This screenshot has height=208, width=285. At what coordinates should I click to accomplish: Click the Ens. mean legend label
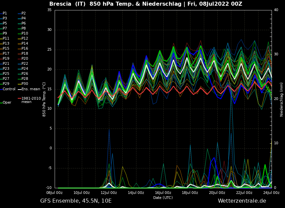click(31, 89)
